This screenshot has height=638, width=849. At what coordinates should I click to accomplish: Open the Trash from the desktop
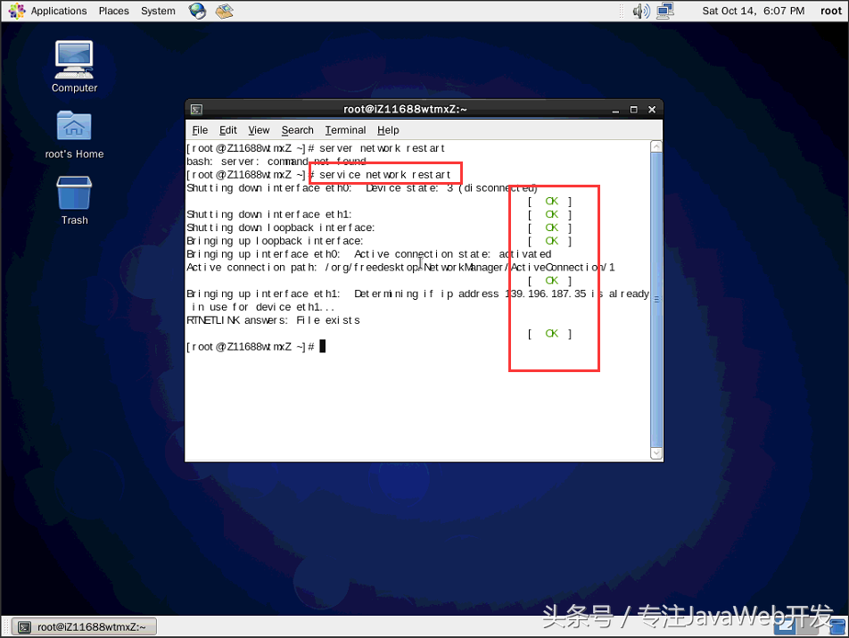point(73,195)
